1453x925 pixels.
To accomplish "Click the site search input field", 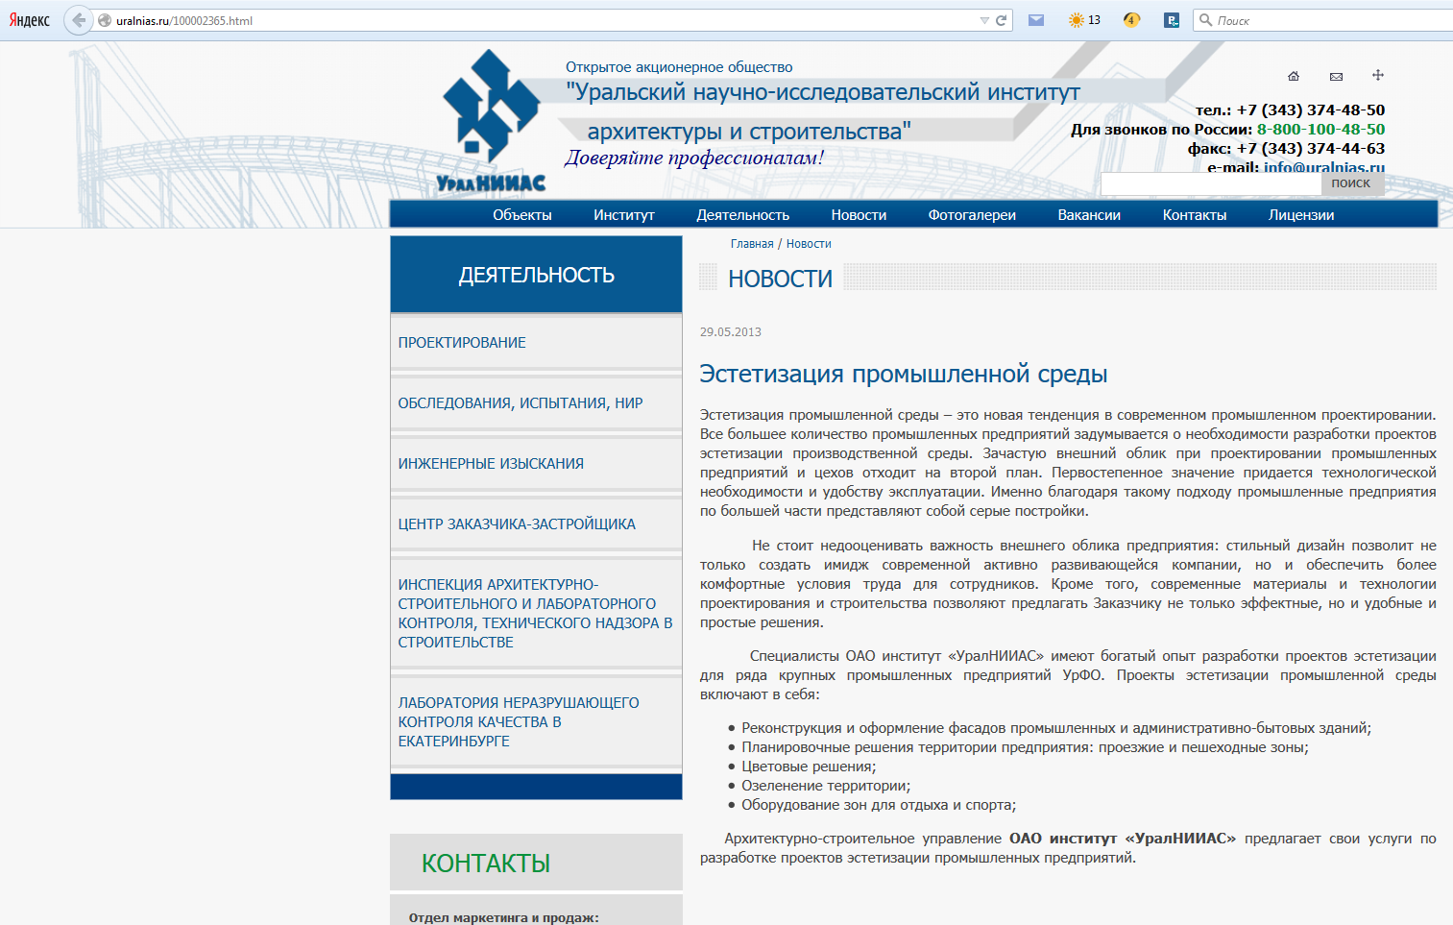I will [1211, 183].
